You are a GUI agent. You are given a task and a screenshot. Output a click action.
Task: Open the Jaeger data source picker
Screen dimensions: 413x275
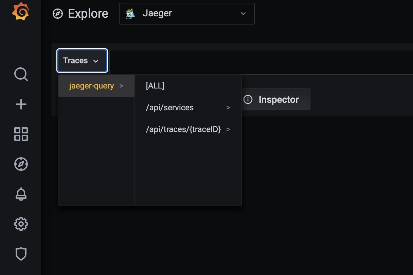pyautogui.click(x=186, y=14)
